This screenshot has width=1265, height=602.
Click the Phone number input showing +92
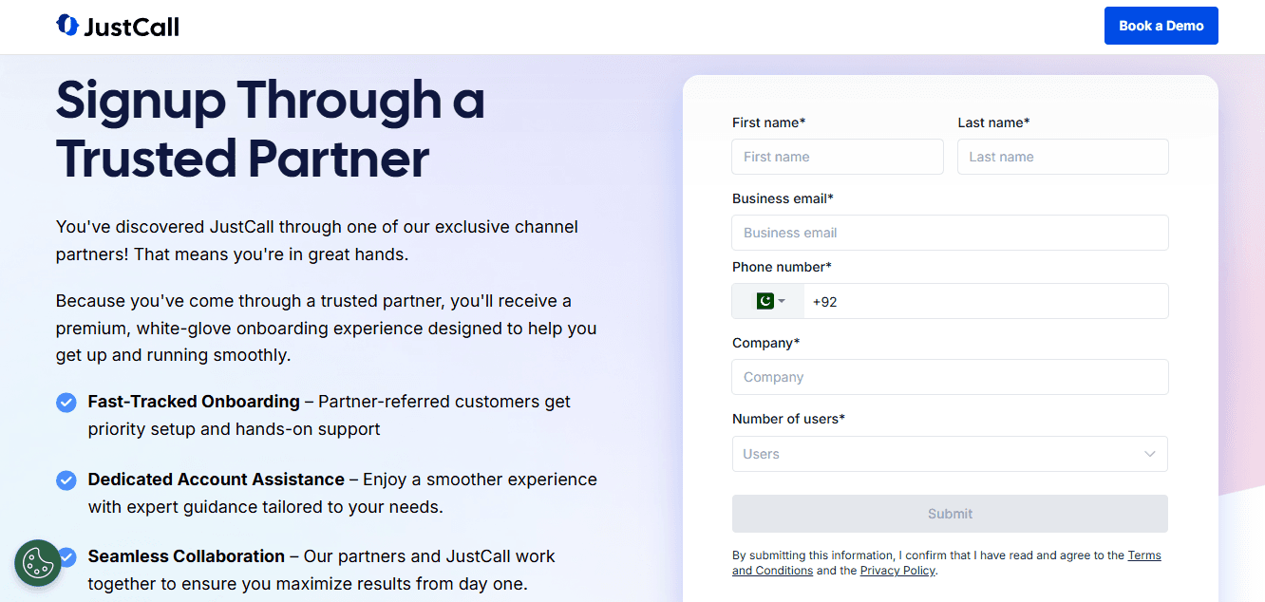coord(986,301)
